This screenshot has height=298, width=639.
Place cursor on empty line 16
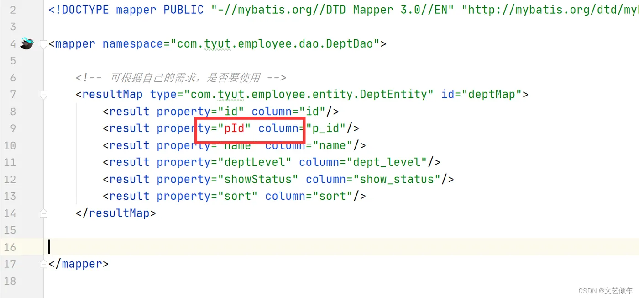tap(342, 247)
